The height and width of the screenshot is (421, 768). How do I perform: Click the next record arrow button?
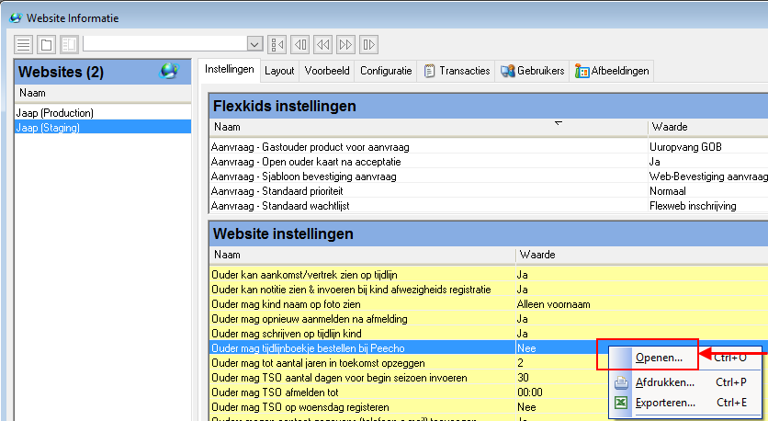tap(368, 44)
